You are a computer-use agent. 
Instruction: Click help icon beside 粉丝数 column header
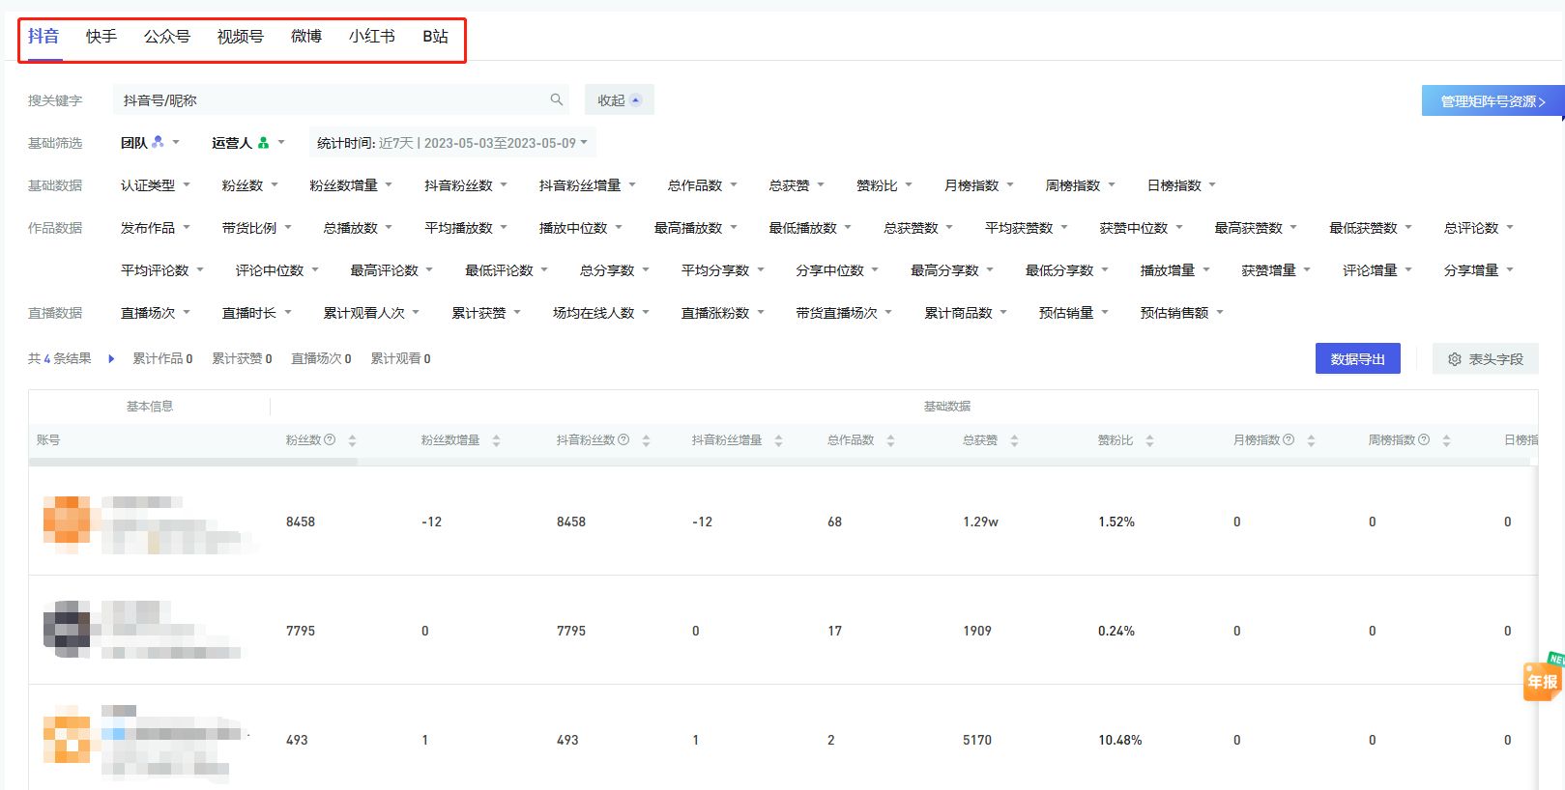pos(330,439)
